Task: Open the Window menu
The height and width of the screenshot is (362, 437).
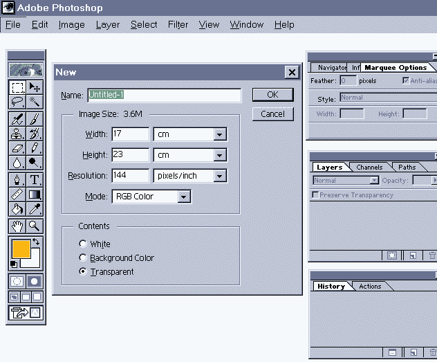Action: 247,24
